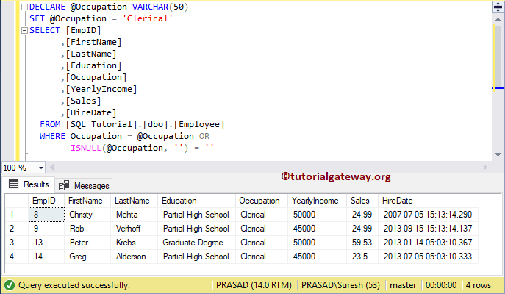Select the EmpID column header
This screenshot has height=294, width=505.
click(46, 201)
